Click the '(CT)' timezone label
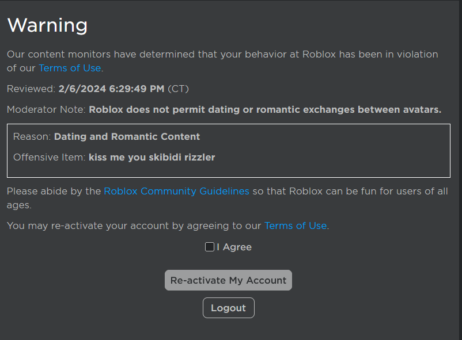 click(178, 89)
